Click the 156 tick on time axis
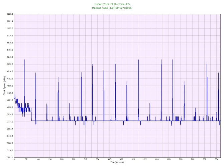Screen dimensions: 224x168 [50, 159]
